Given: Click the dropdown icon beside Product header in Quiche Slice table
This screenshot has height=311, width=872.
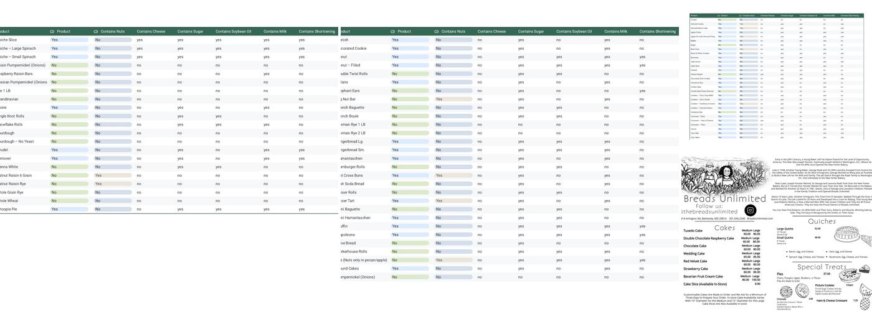Looking at the screenshot, I should 52,31.
